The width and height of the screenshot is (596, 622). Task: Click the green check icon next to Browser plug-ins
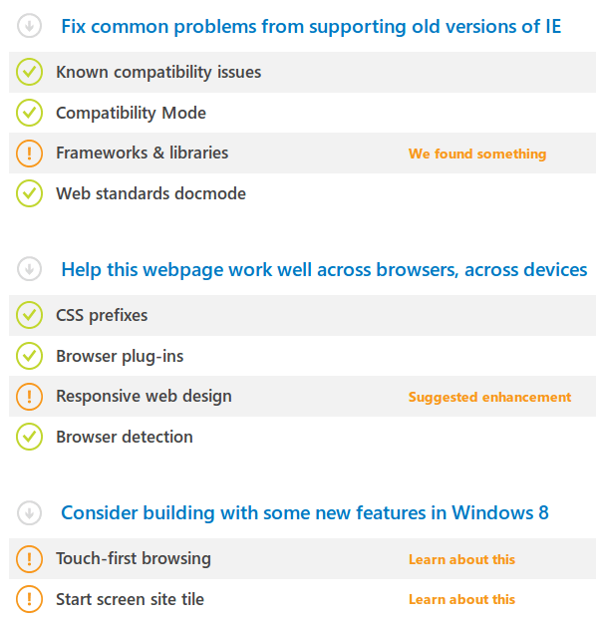29,356
